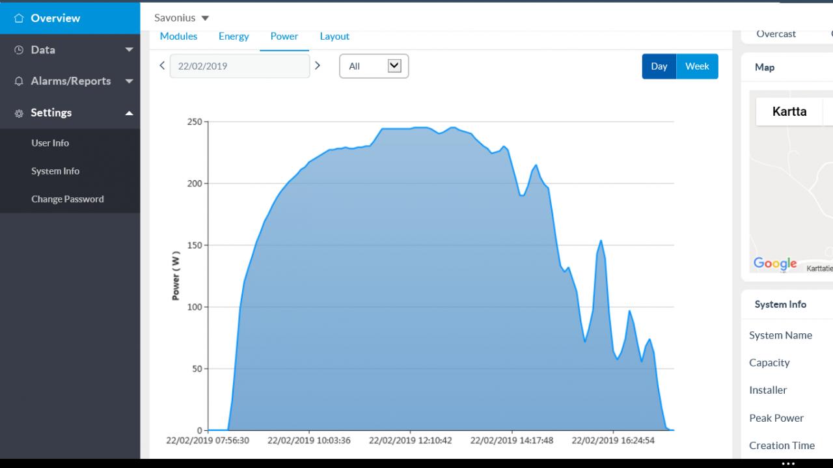This screenshot has width=833, height=468.
Task: Click the 22/02/2019 16:24:54 axis label
Action: (613, 441)
